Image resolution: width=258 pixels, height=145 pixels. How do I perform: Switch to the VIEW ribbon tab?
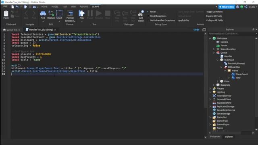point(73,6)
